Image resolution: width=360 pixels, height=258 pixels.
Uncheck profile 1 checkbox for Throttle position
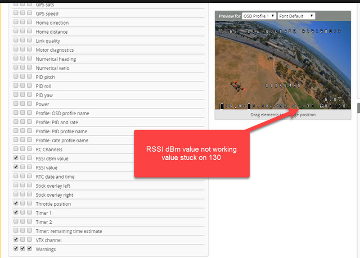16,203
